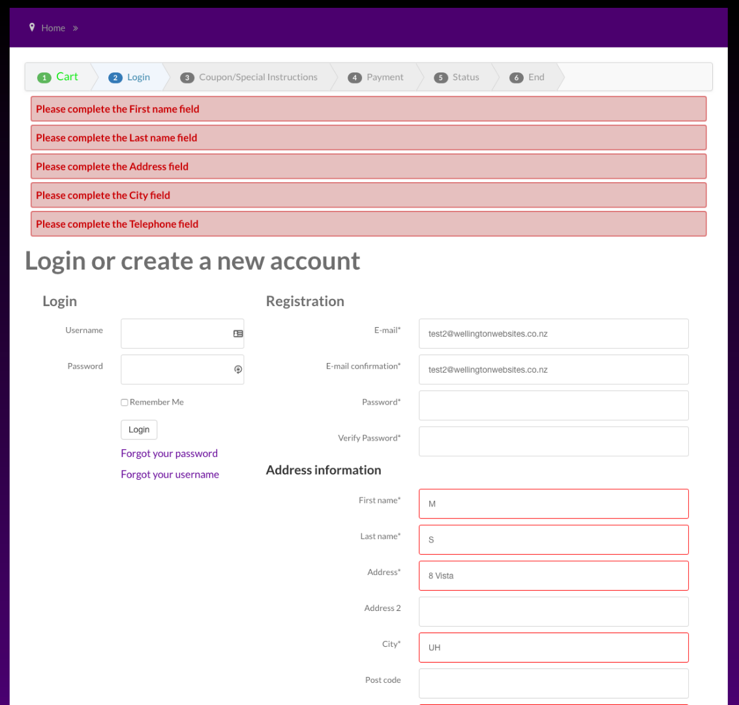Image resolution: width=739 pixels, height=705 pixels.
Task: Click the password manager icon in Password field
Action: (238, 369)
